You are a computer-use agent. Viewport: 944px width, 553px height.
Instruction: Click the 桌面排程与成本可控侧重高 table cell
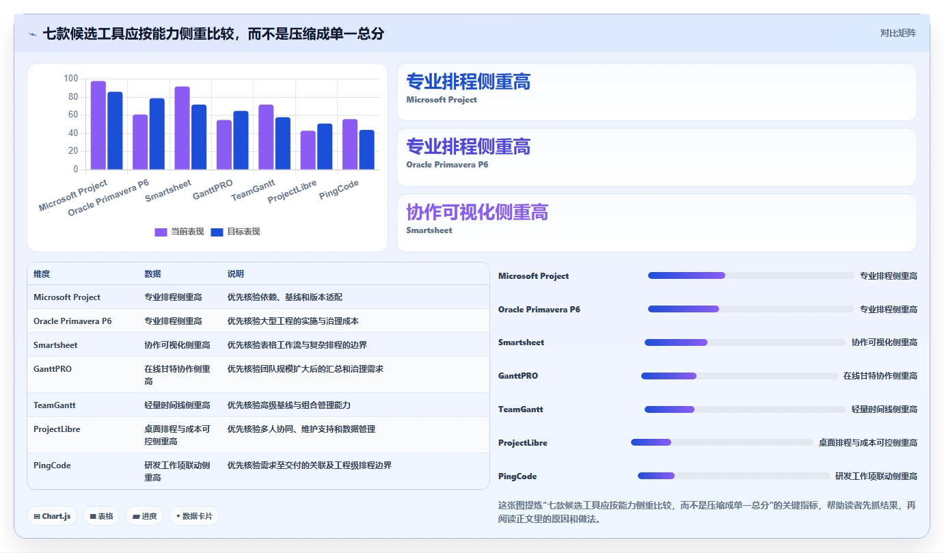(178, 435)
